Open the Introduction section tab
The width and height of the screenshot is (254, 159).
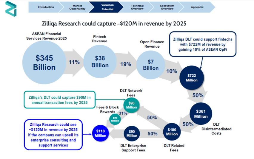tap(46, 7)
